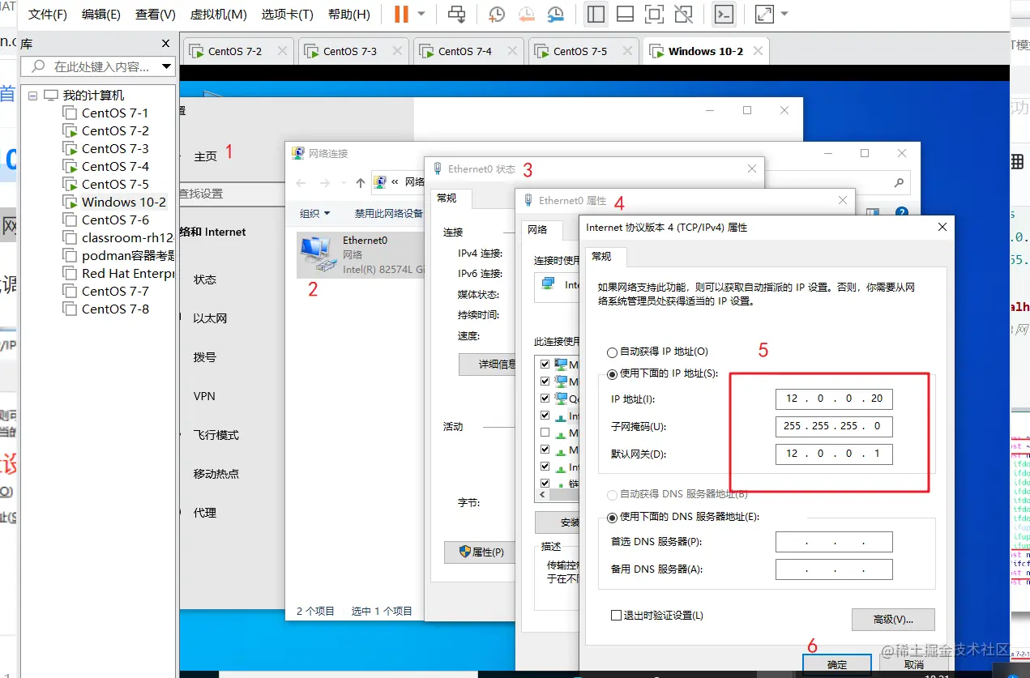Open VPN in the Settings sidebar
This screenshot has width=1030, height=678.
click(x=204, y=396)
